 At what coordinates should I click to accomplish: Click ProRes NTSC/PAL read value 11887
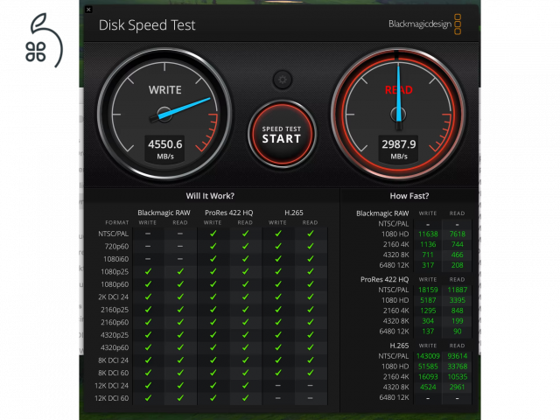click(x=457, y=290)
